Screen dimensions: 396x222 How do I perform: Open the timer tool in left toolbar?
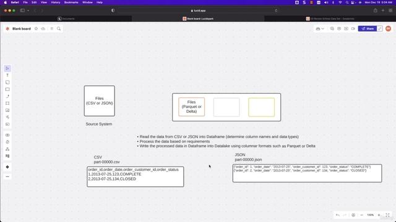(7, 142)
